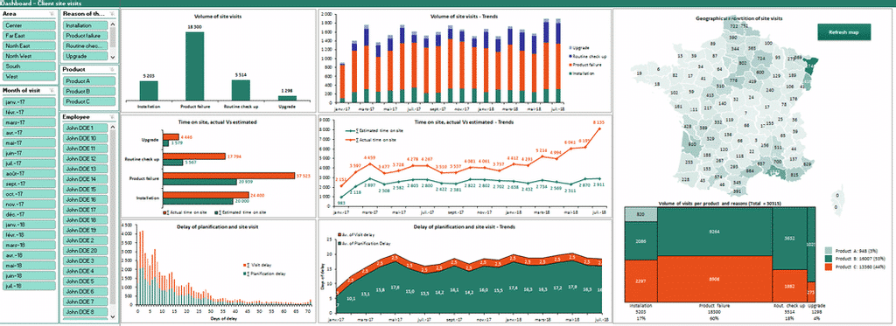896x326 pixels.
Task: Select Routine check up in Reason slicer
Action: [86, 45]
